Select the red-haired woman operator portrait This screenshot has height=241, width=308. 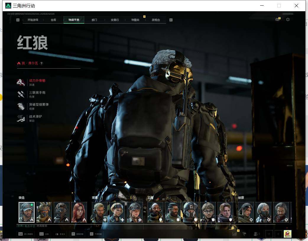coord(79,212)
